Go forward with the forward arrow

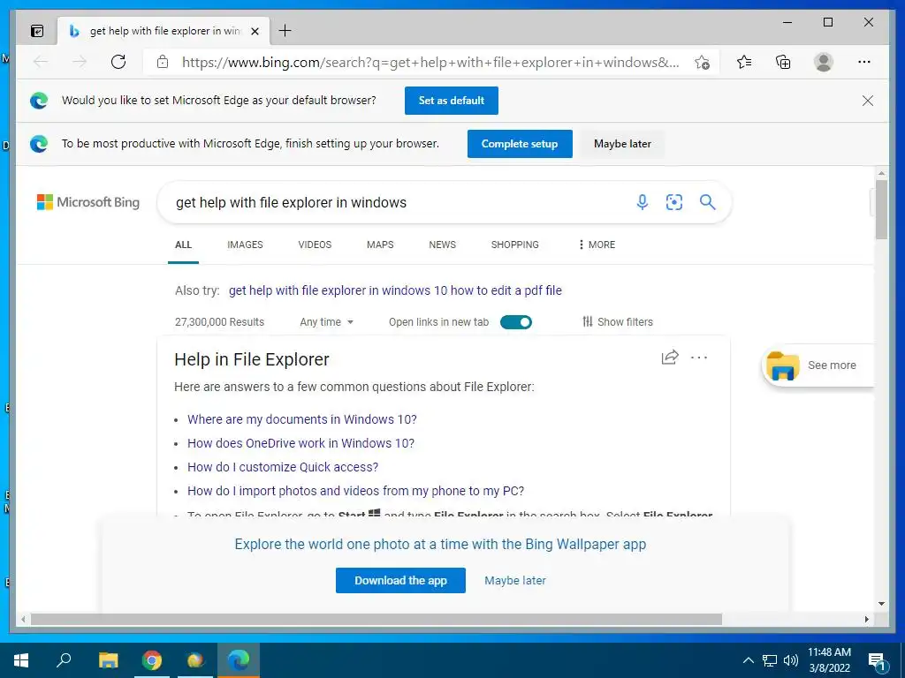(x=80, y=62)
